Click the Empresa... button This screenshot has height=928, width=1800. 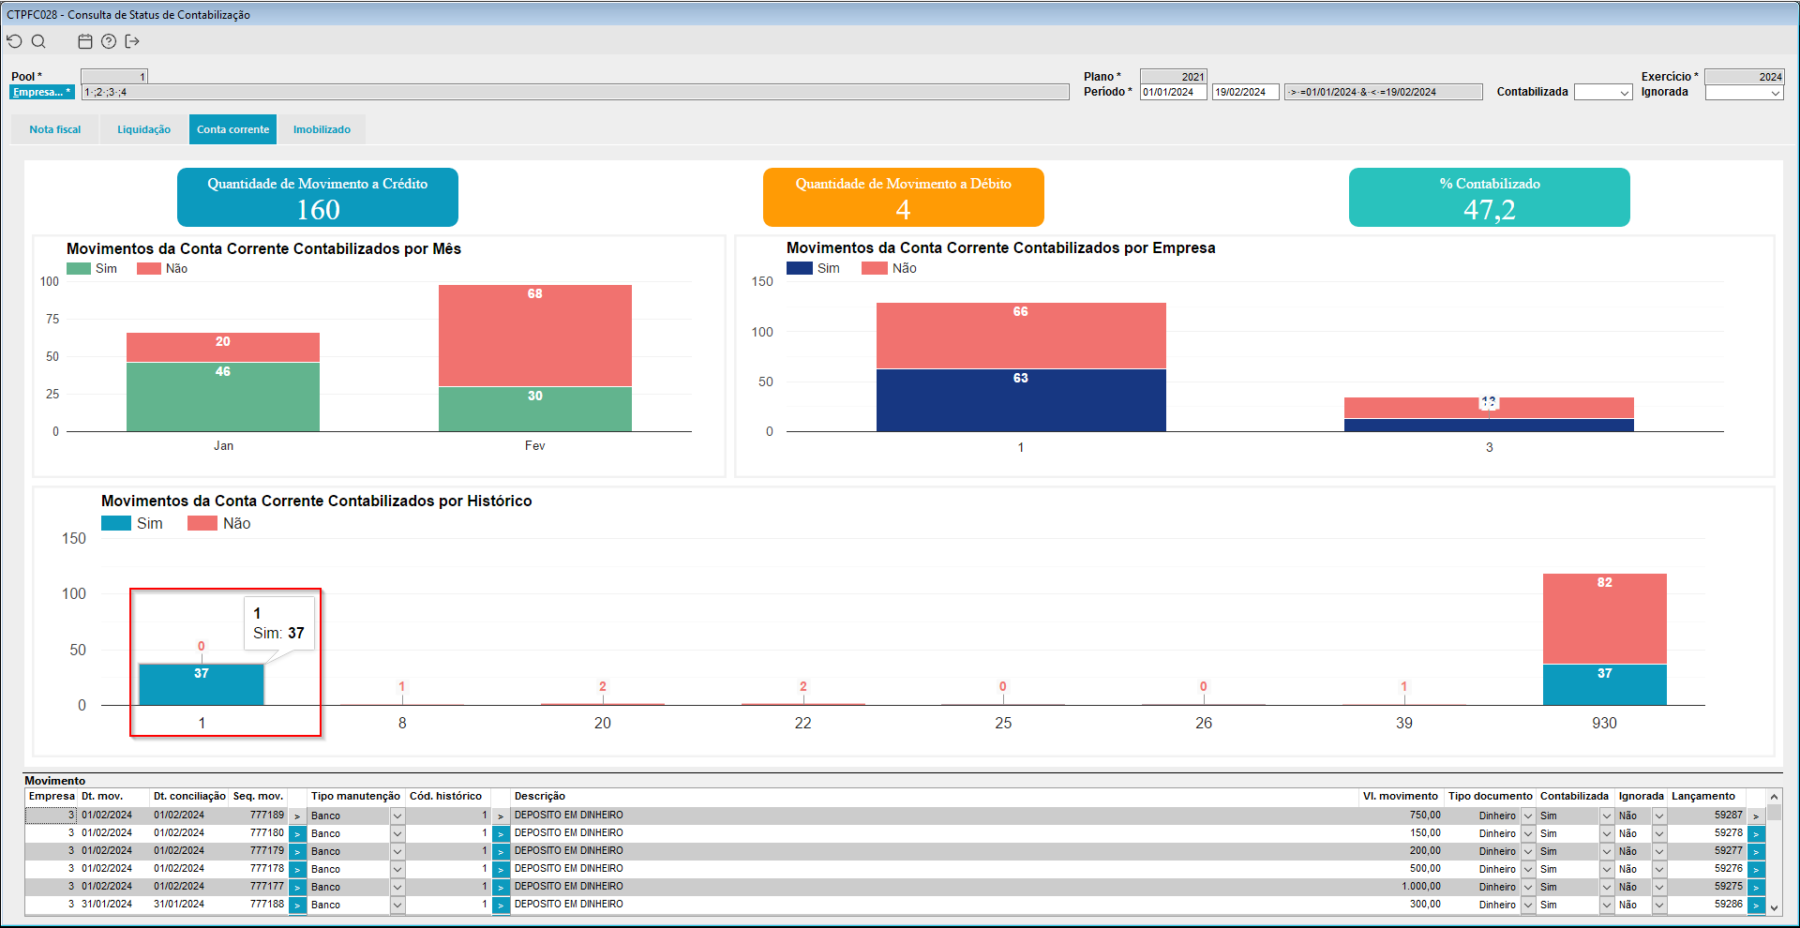42,92
